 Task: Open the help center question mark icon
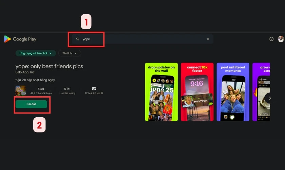coord(271,39)
